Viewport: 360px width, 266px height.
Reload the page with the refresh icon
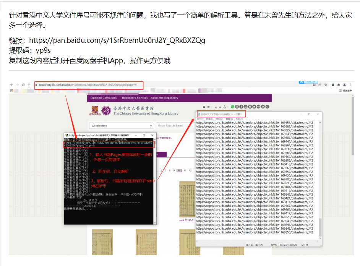click(x=23, y=85)
